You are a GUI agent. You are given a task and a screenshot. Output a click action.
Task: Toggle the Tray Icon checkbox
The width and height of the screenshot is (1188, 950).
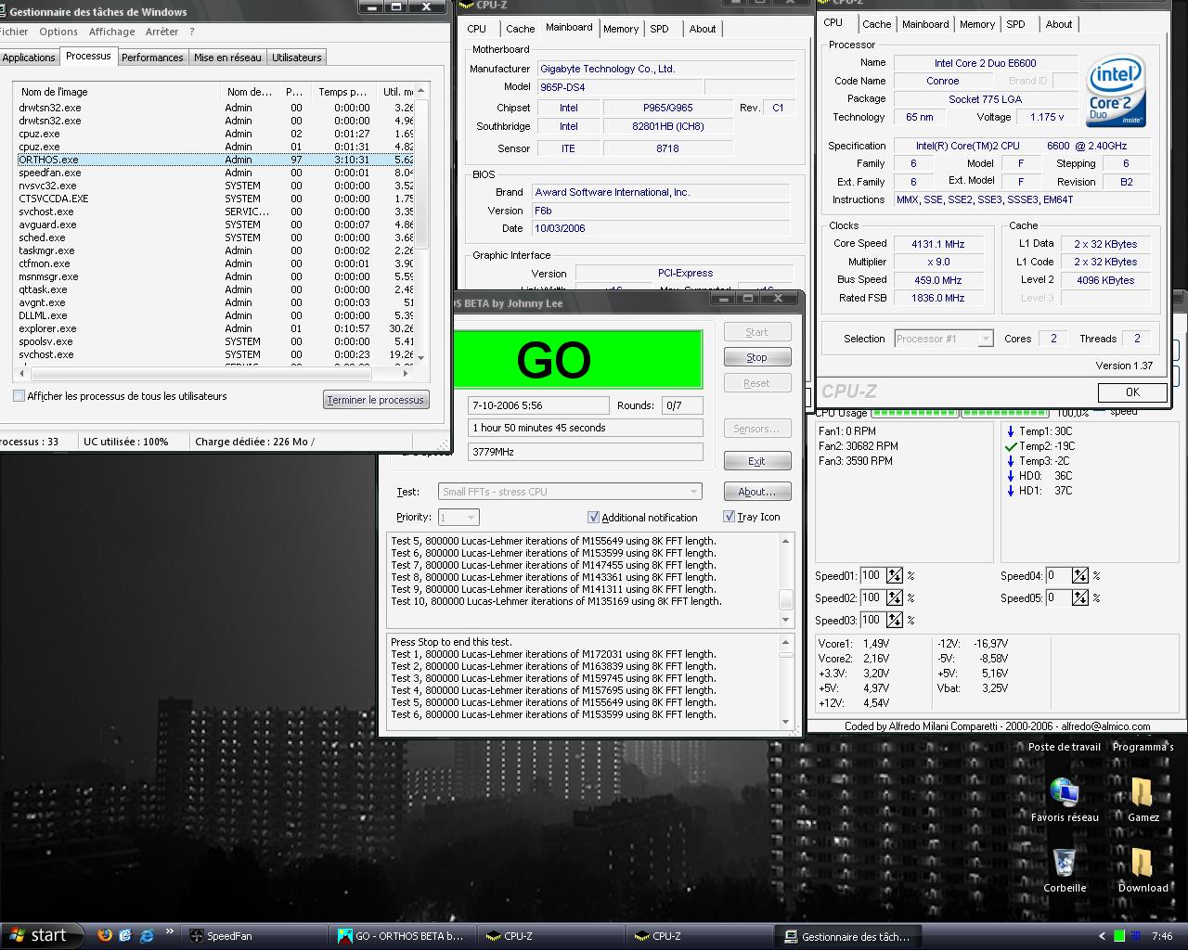729,517
